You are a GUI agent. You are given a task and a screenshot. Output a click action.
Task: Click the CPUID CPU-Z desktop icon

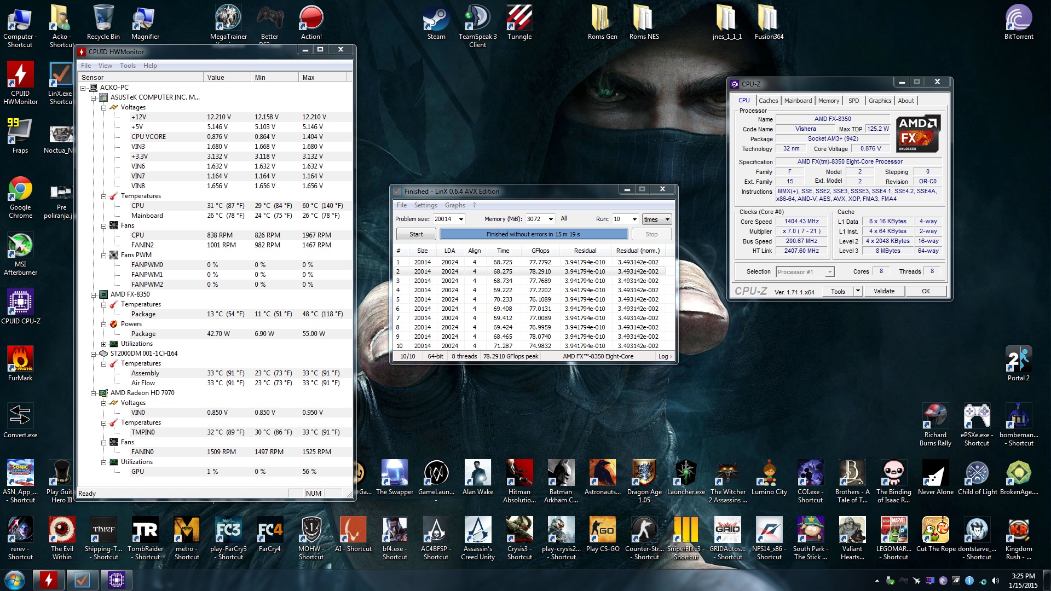(20, 302)
